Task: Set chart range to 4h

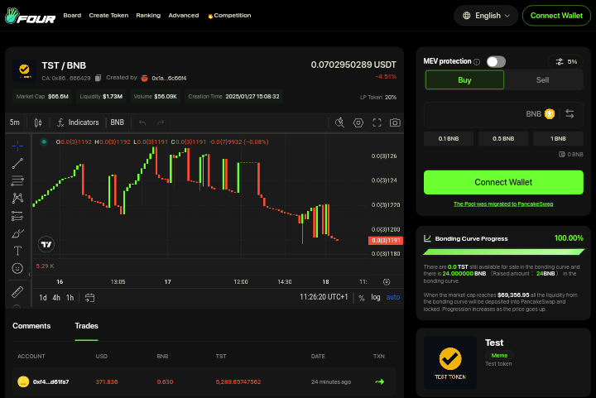Action: [x=56, y=298]
